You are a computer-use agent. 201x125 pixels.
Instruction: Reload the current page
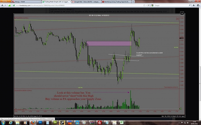tap(149, 5)
